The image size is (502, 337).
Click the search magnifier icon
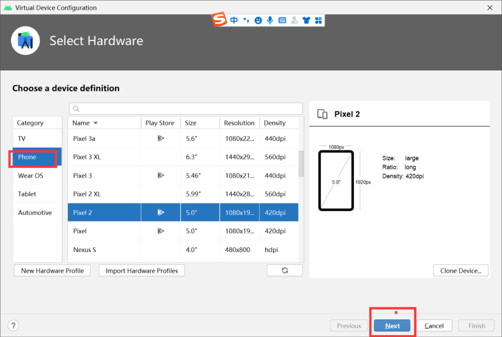click(x=76, y=109)
